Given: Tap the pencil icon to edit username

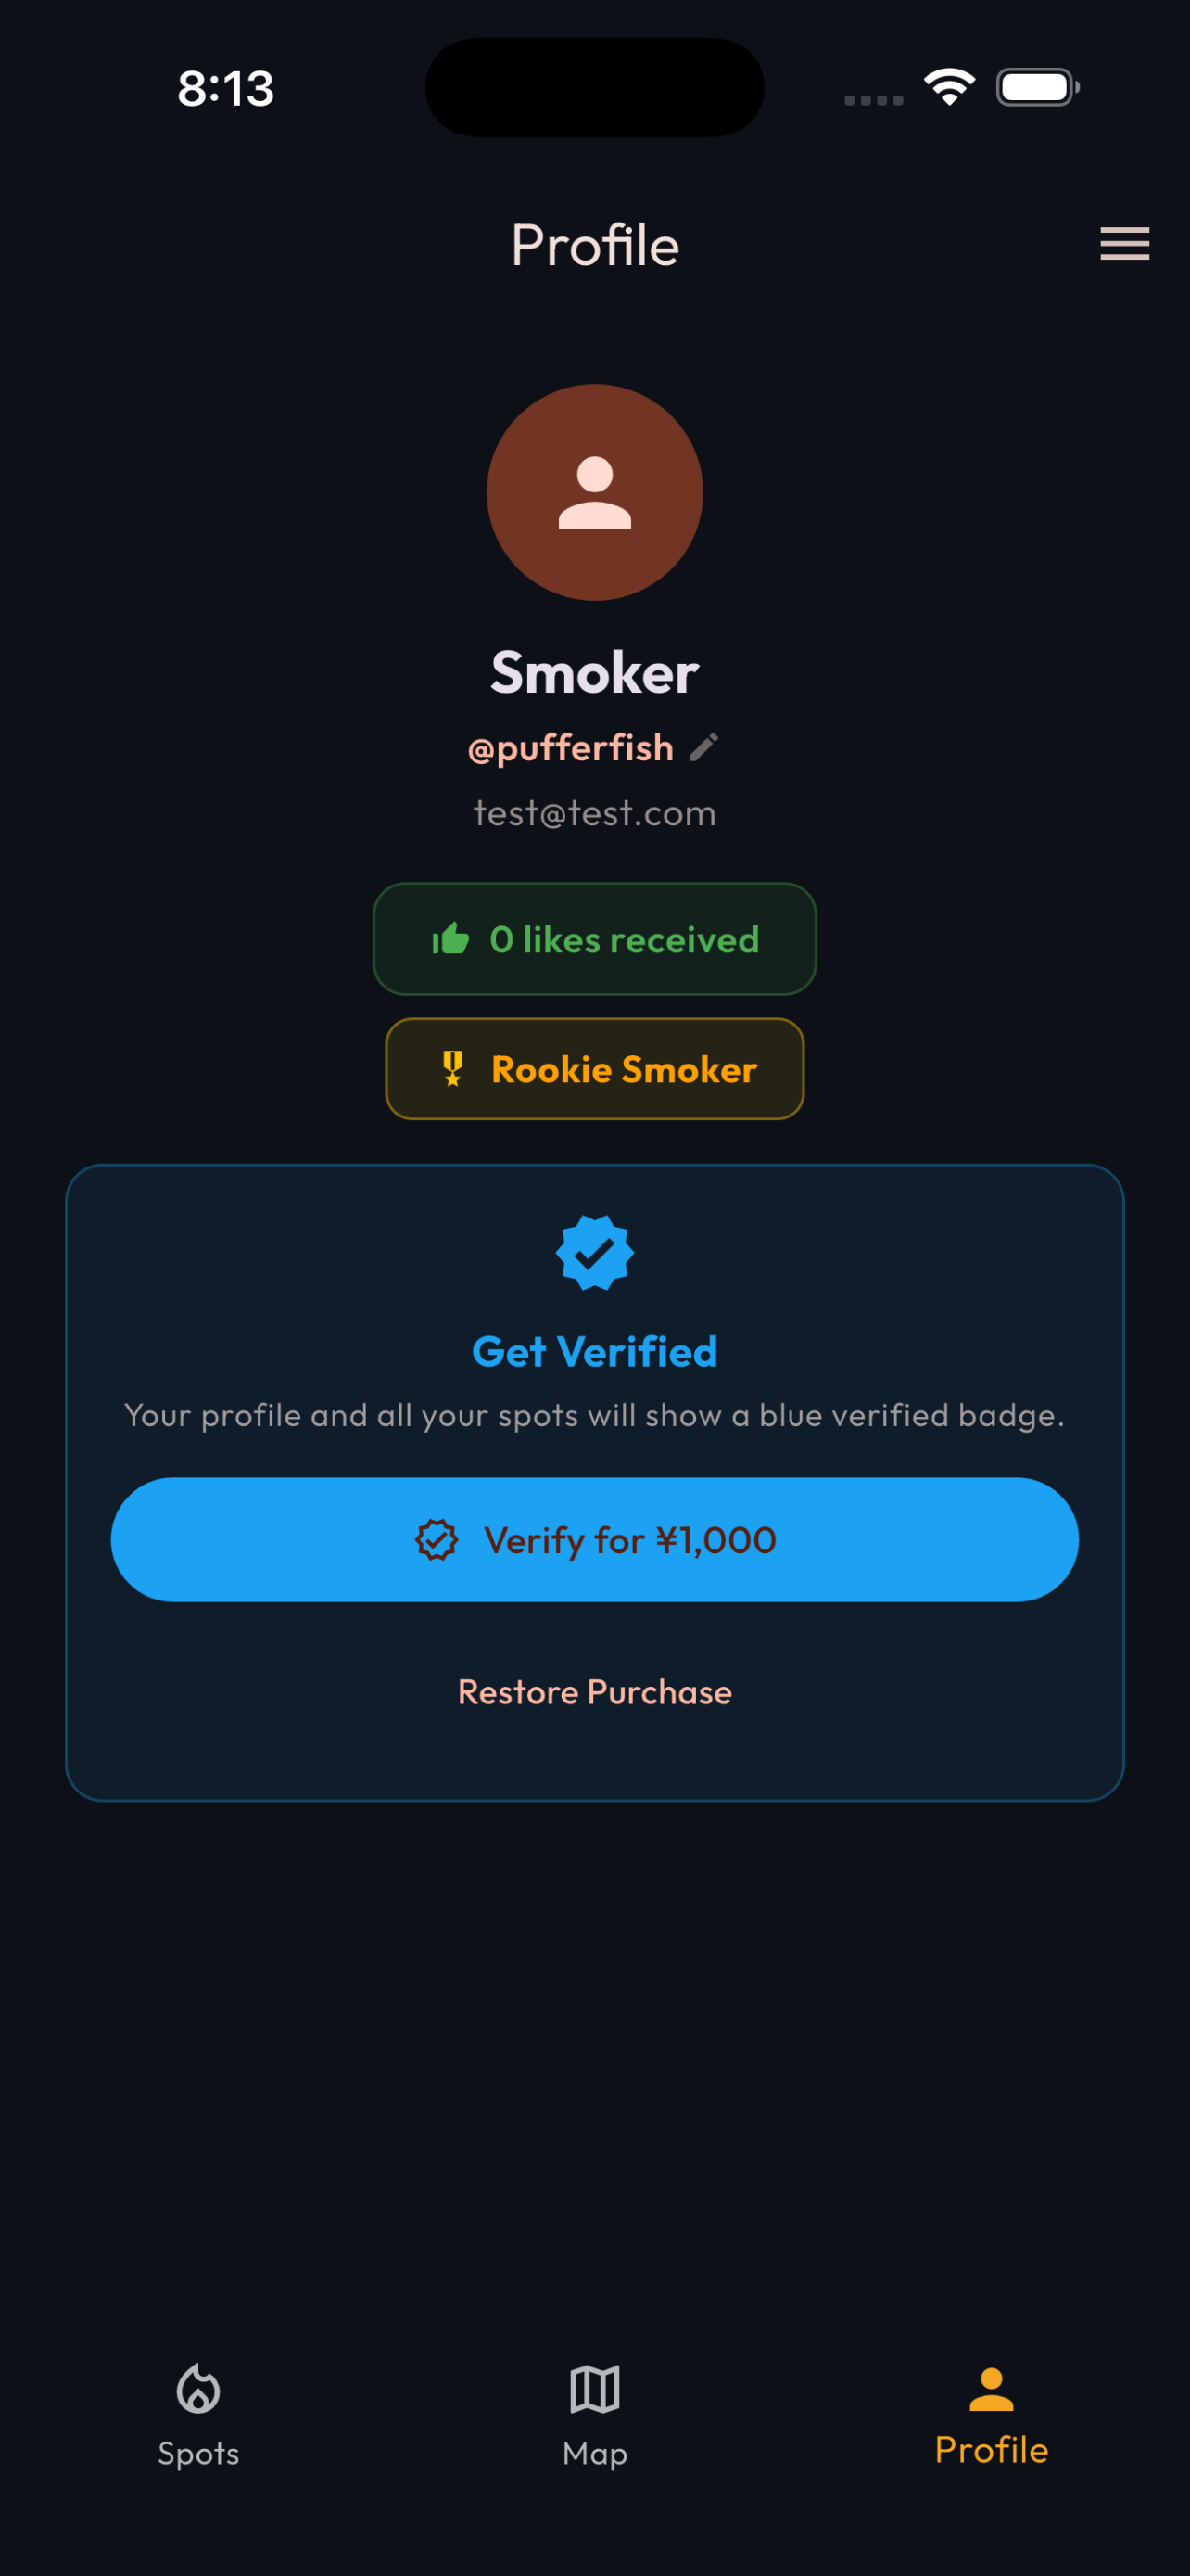Looking at the screenshot, I should (703, 747).
